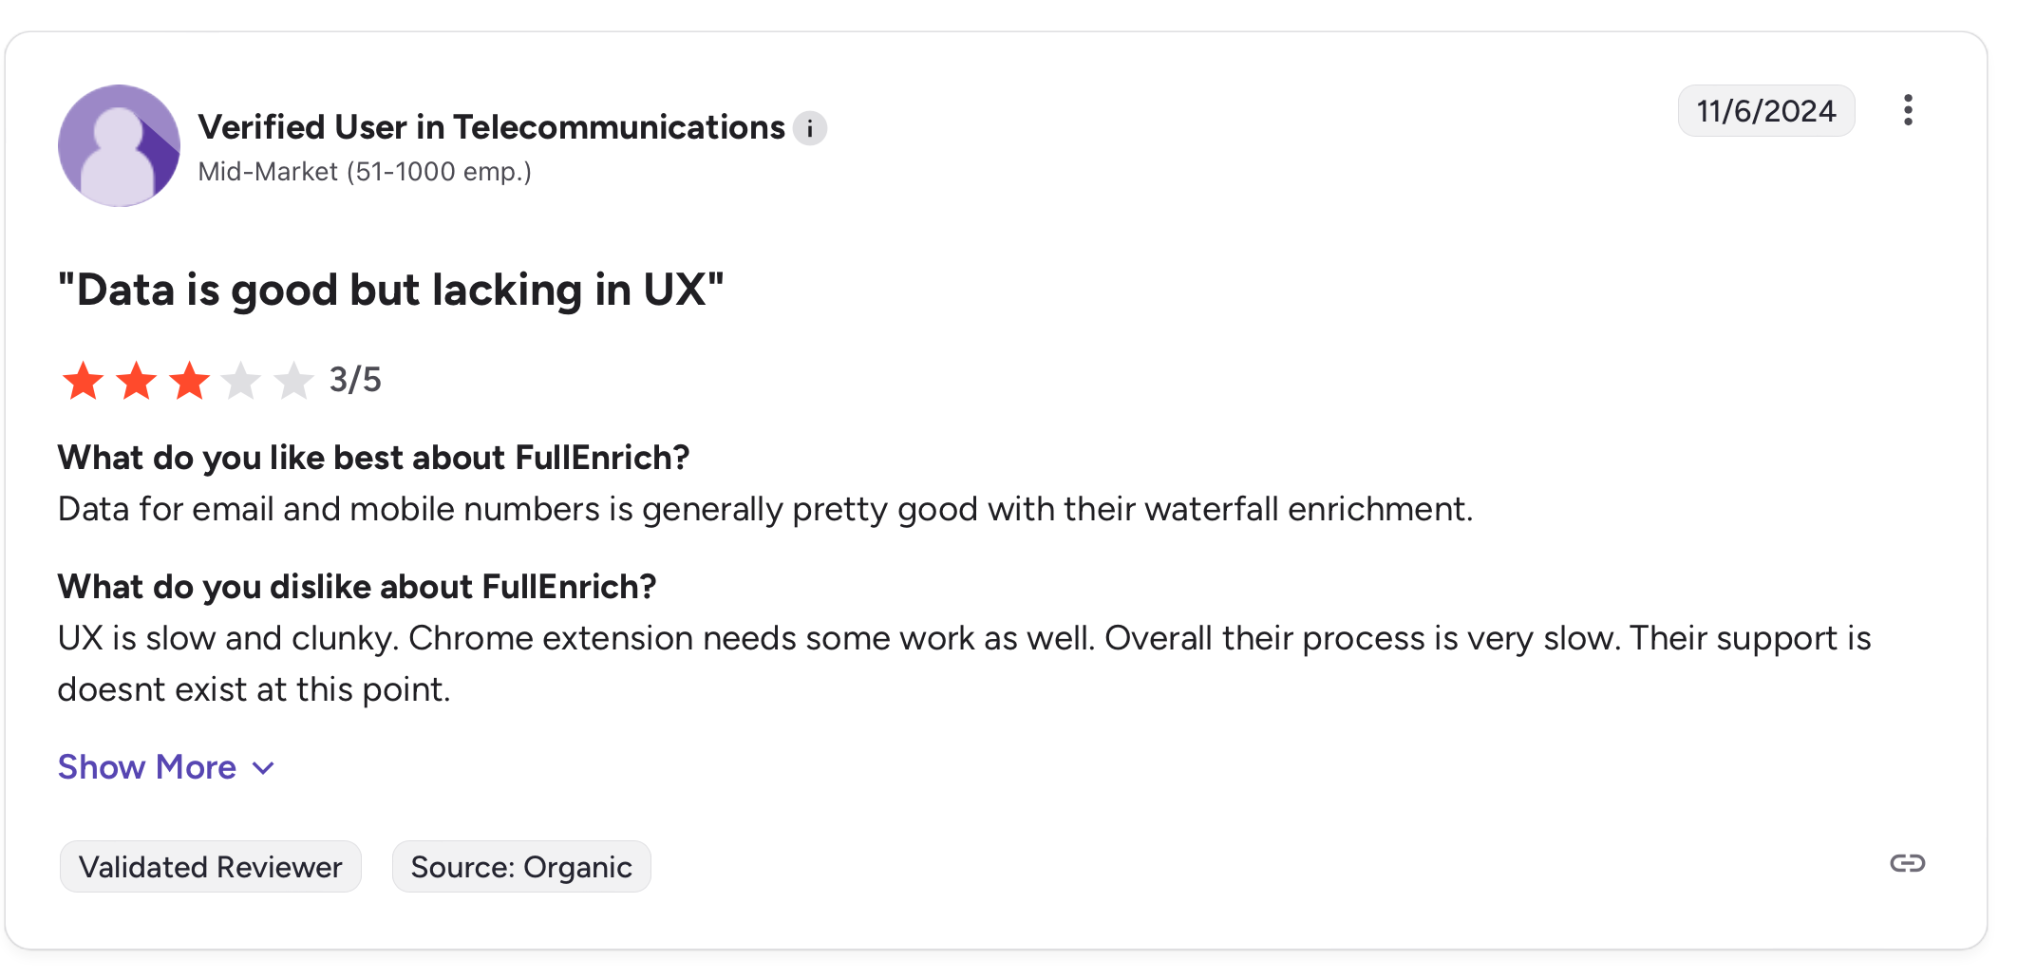Click the Validated Reviewer badge
Viewport: 2036px width, 978px height.
(210, 866)
